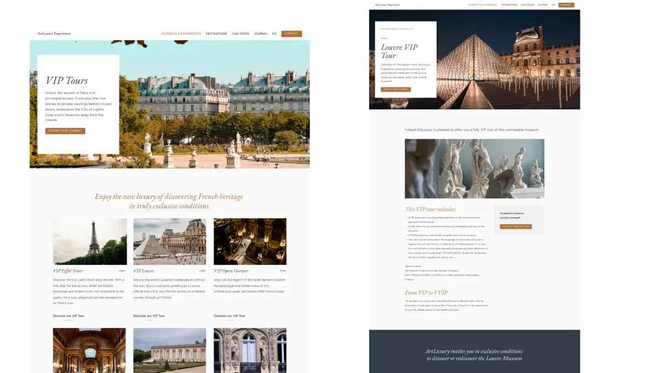Viewport: 664px width, 373px height.
Task: Open the Eiffel Tower photo card
Action: click(x=90, y=241)
